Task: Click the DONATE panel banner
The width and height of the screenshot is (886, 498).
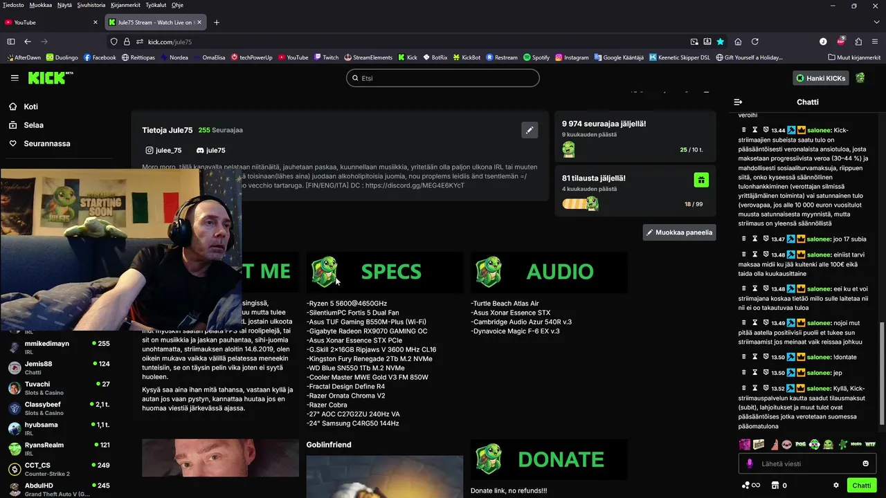Action: coord(549,459)
